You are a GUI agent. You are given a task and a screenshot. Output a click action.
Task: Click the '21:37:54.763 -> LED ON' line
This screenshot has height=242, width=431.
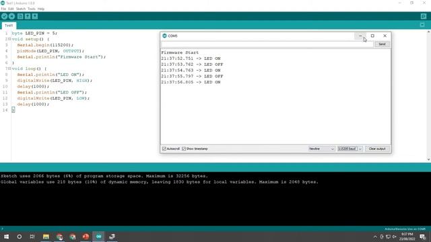point(191,70)
